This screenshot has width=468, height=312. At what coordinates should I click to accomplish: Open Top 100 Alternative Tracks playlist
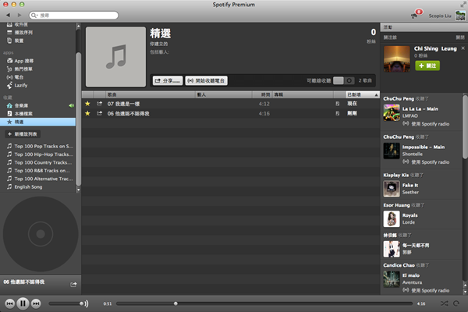click(44, 179)
